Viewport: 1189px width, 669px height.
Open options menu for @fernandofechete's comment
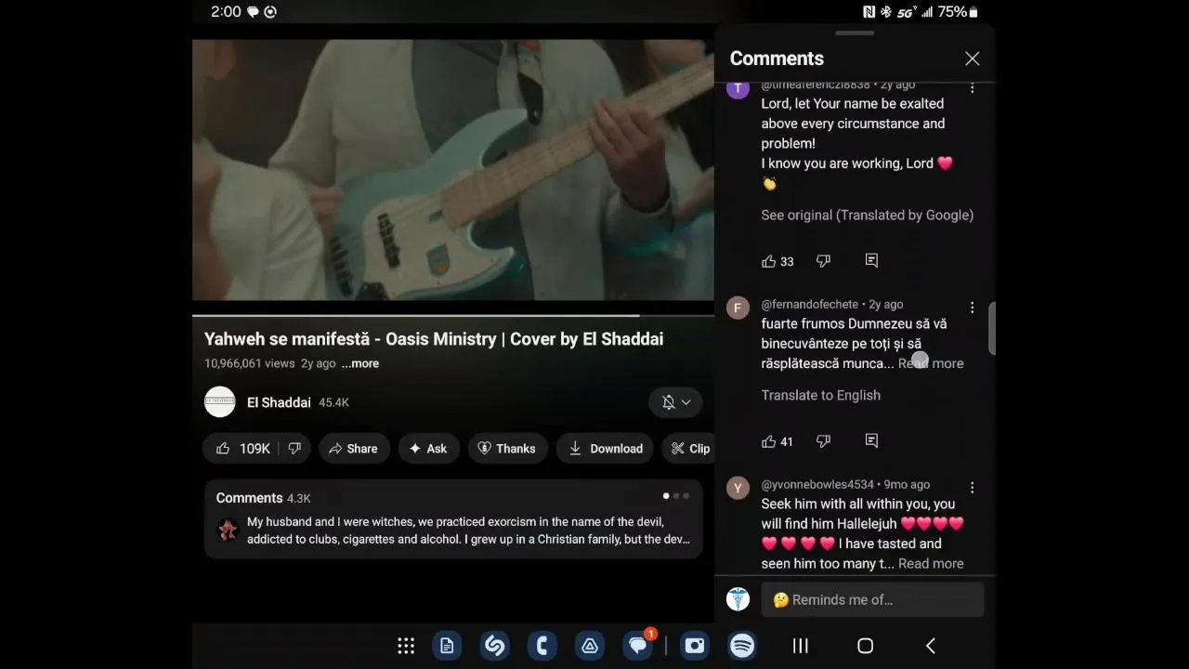pos(972,308)
